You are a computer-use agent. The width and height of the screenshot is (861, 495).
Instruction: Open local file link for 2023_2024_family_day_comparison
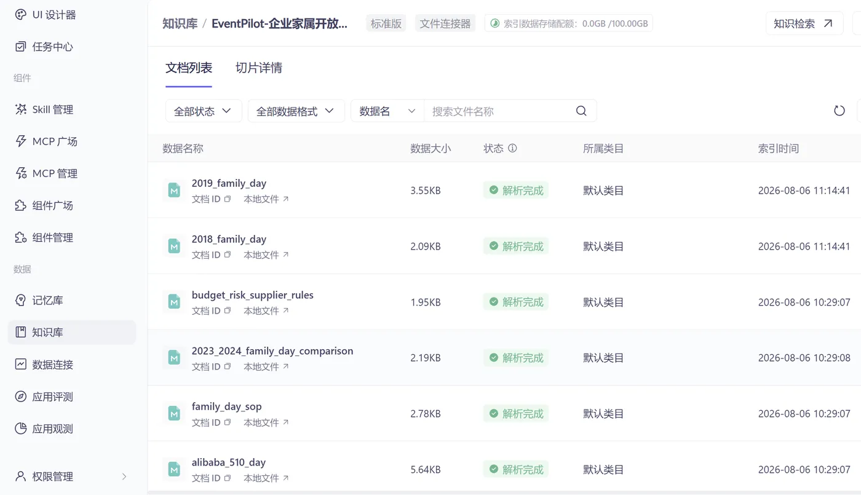pos(266,367)
